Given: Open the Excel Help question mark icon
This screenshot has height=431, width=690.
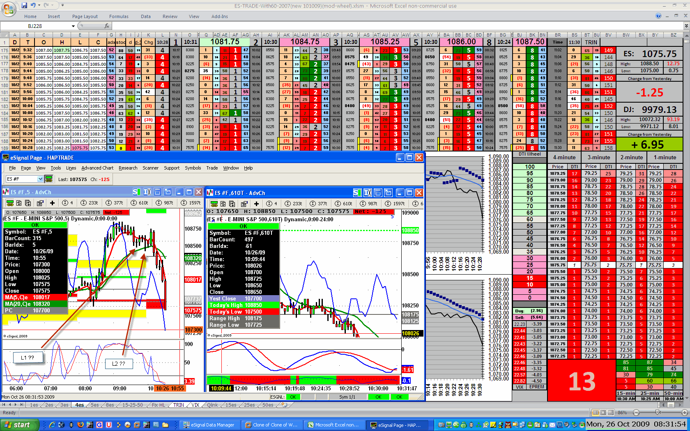Looking at the screenshot, I should 658,16.
